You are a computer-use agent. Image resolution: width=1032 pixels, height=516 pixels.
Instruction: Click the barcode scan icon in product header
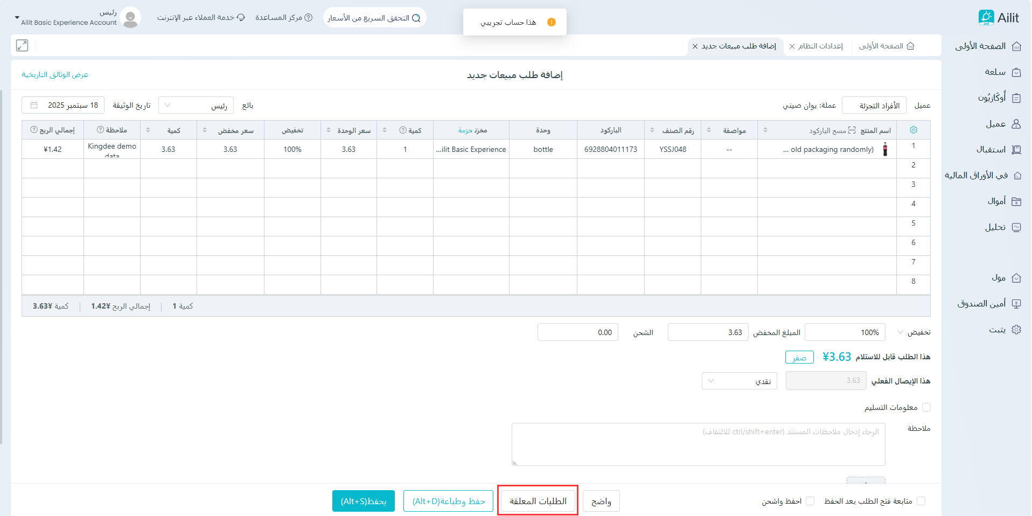pos(852,130)
